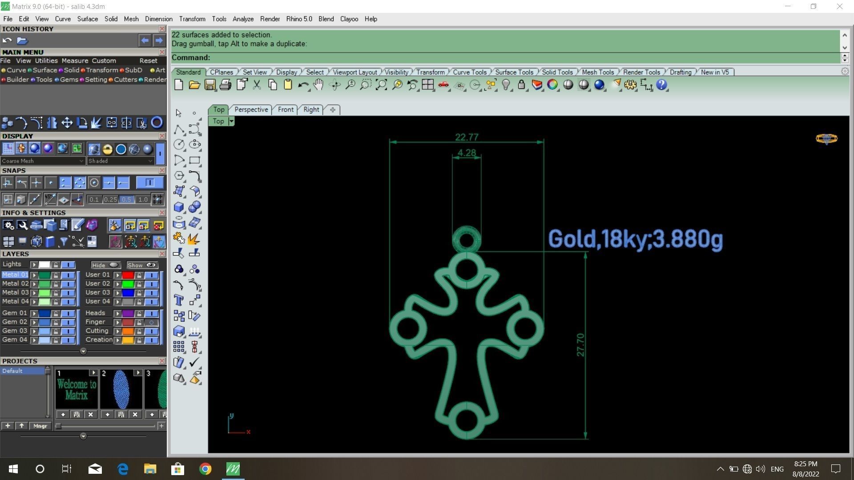
Task: Click the polyline tool in the side toolbar
Action: (x=179, y=129)
